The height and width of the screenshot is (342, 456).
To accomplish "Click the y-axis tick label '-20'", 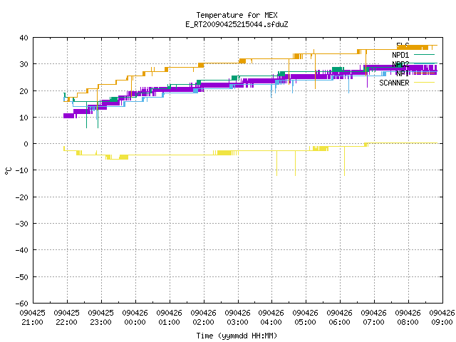I will [x=22, y=197].
